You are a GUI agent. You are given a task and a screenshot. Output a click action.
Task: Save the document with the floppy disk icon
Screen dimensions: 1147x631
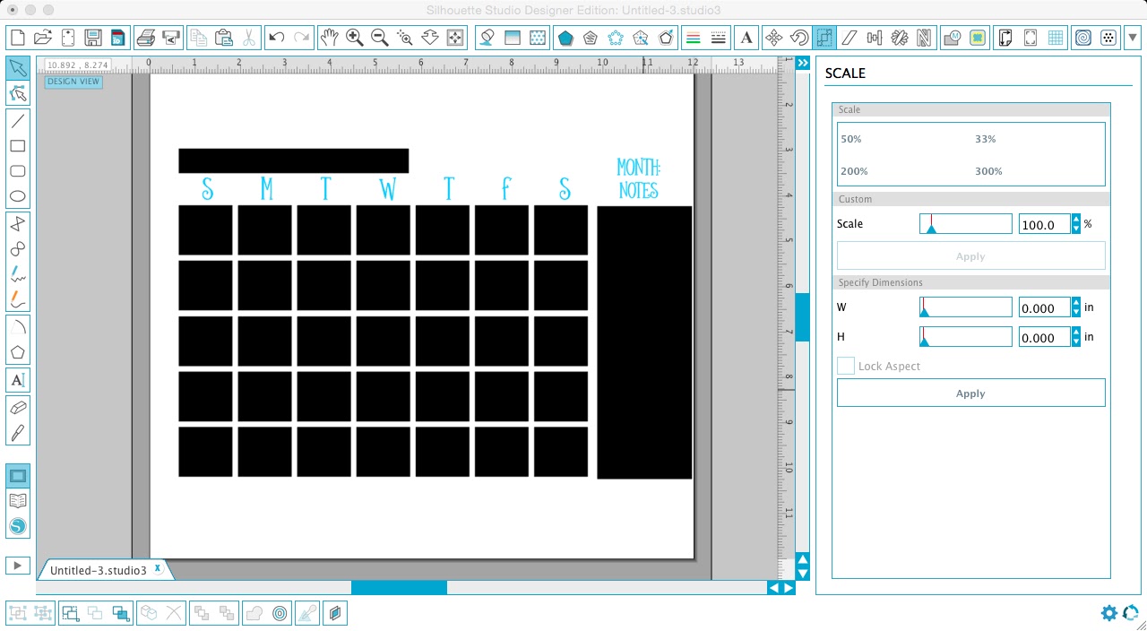click(x=92, y=38)
